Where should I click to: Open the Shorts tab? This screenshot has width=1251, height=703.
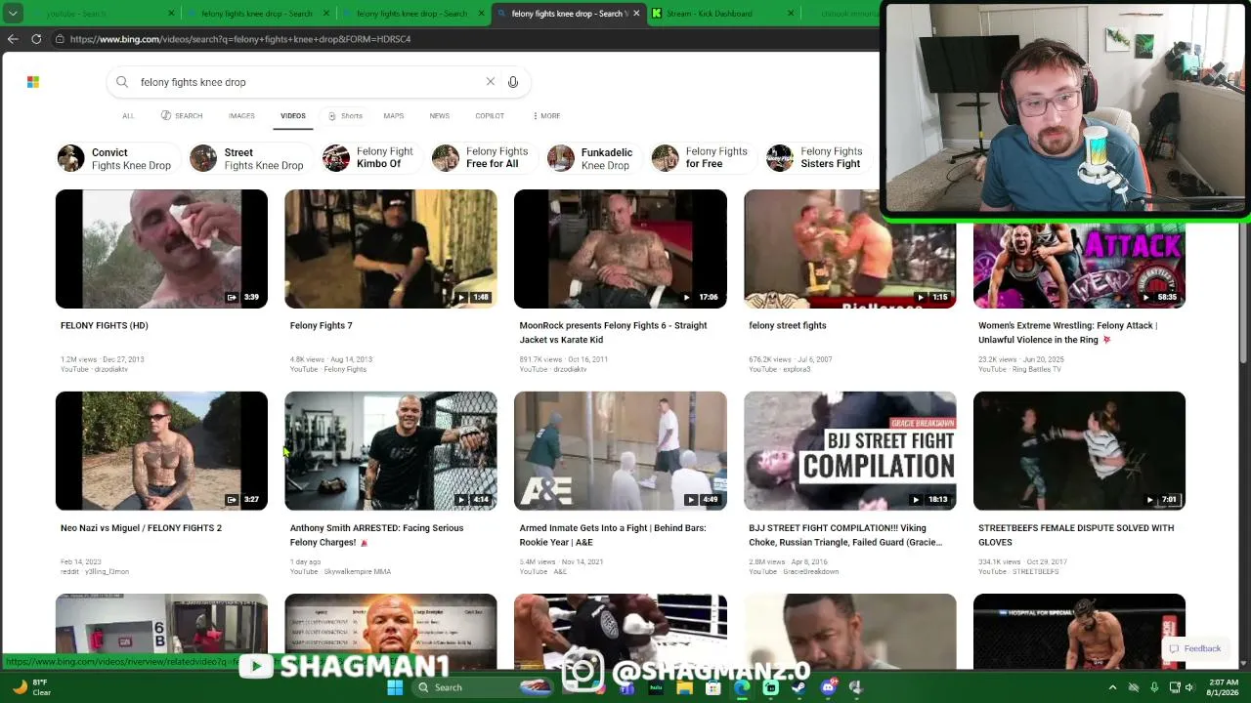click(x=345, y=115)
